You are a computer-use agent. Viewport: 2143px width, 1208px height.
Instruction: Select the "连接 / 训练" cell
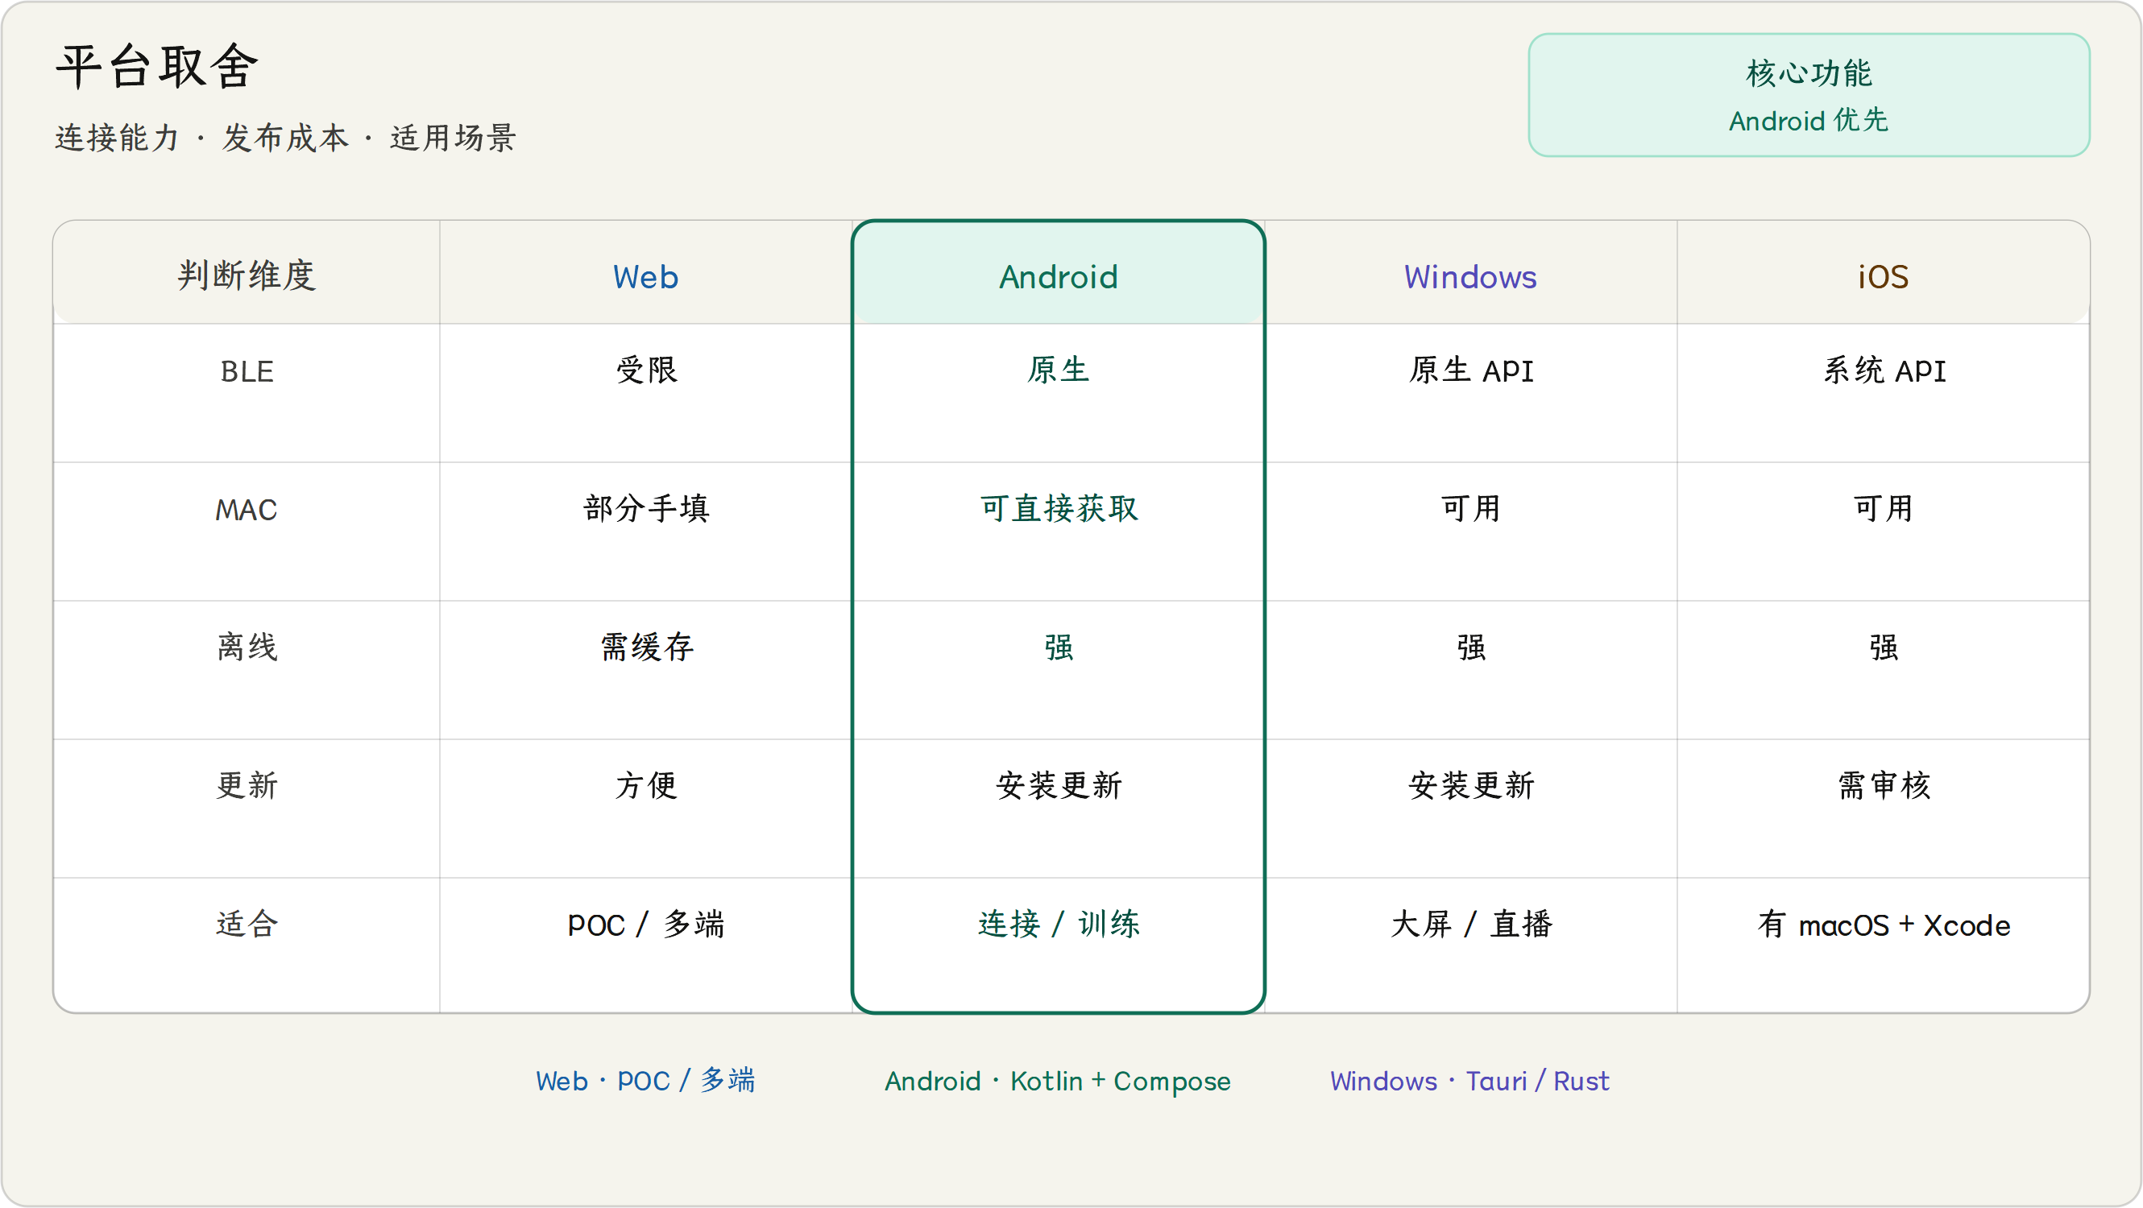click(x=1058, y=925)
